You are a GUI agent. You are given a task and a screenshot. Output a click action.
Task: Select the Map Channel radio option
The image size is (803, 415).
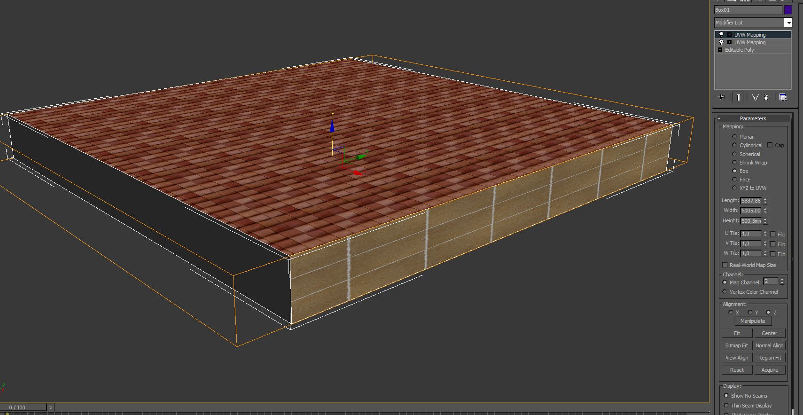[725, 282]
